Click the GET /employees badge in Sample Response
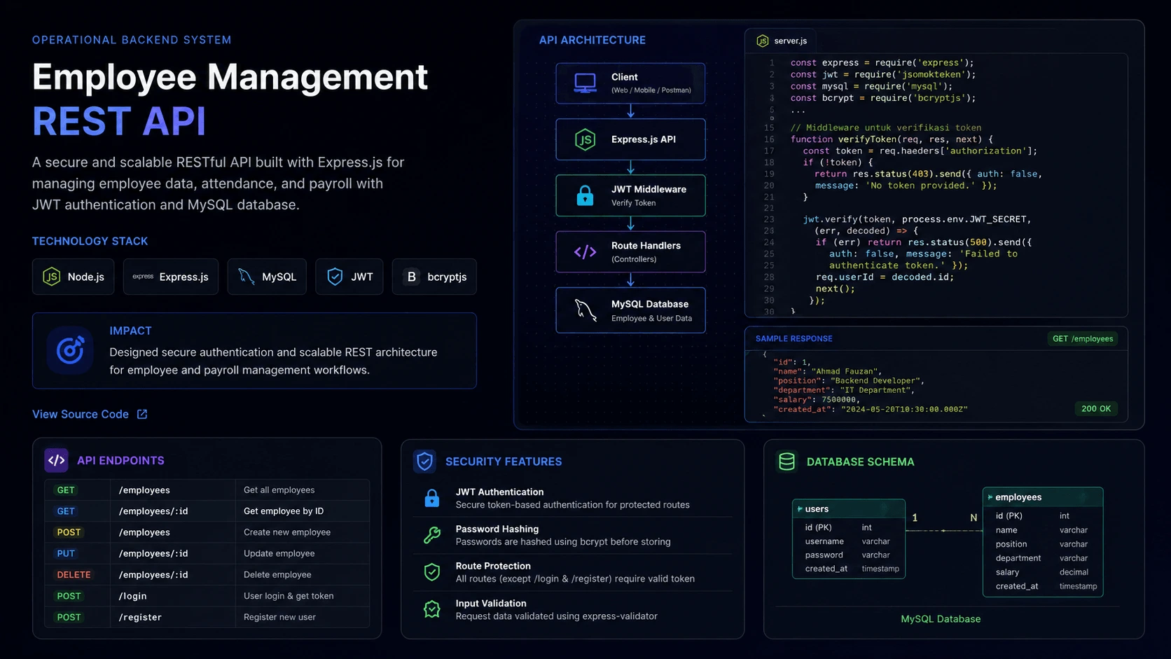This screenshot has width=1171, height=659. click(x=1083, y=338)
